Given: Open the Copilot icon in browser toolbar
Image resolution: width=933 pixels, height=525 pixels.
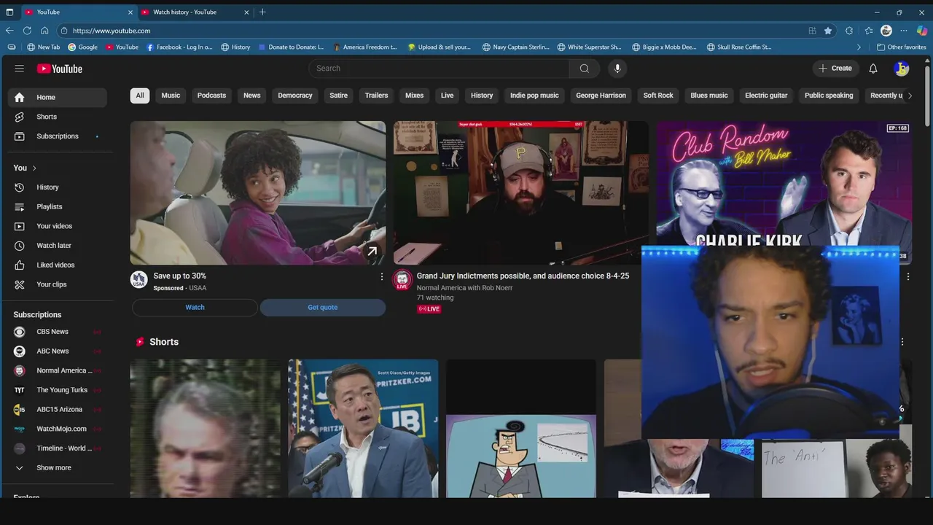Looking at the screenshot, I should [x=922, y=31].
